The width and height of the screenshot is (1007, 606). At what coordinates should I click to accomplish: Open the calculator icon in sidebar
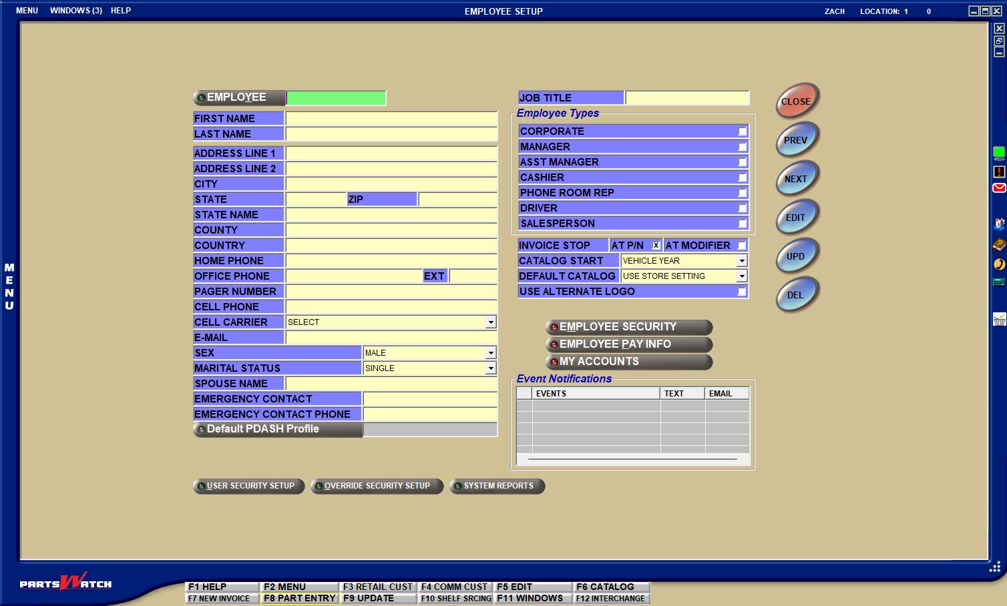point(999,282)
